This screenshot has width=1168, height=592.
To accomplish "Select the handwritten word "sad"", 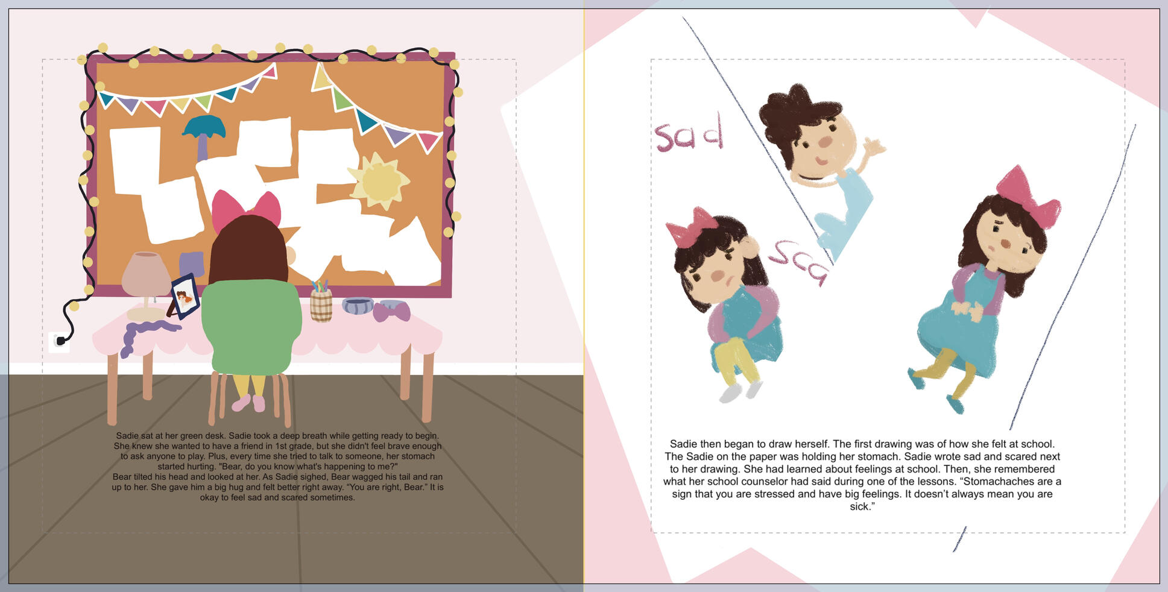I will pos(689,136).
